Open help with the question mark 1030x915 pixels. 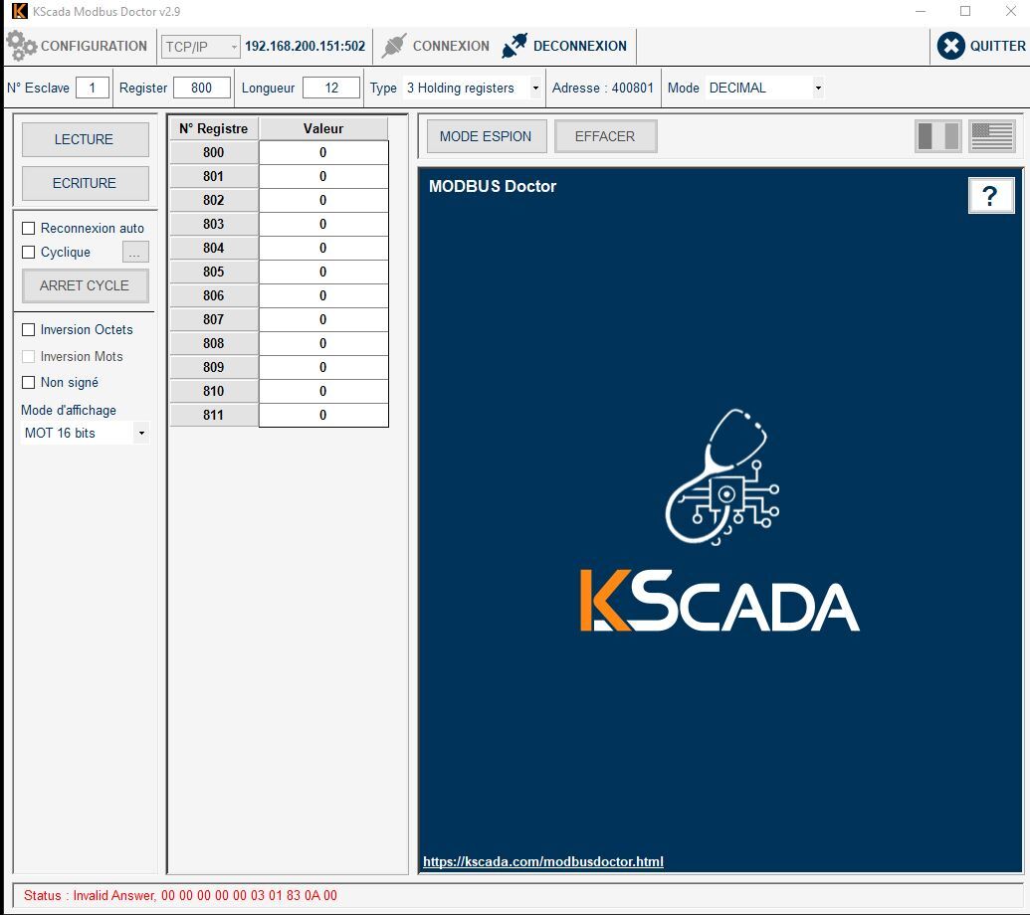(x=990, y=196)
